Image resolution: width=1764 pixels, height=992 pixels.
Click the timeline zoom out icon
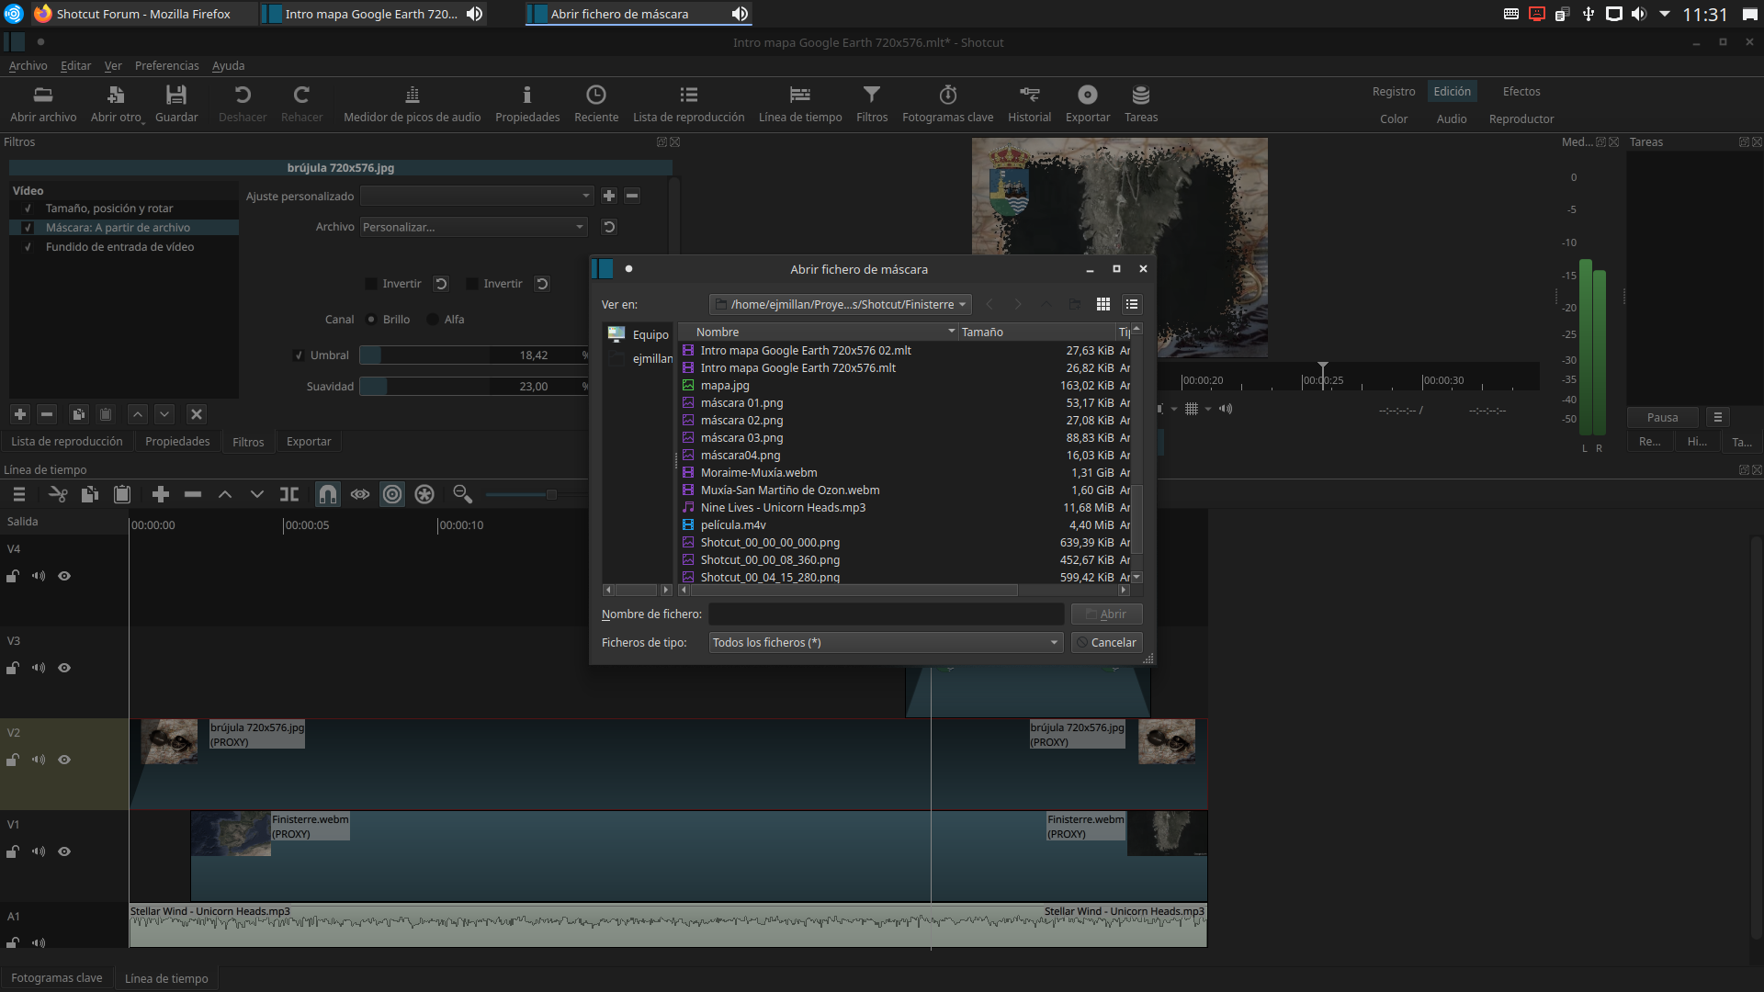pos(462,494)
